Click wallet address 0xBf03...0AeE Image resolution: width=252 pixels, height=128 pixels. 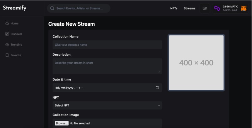pos(230,10)
